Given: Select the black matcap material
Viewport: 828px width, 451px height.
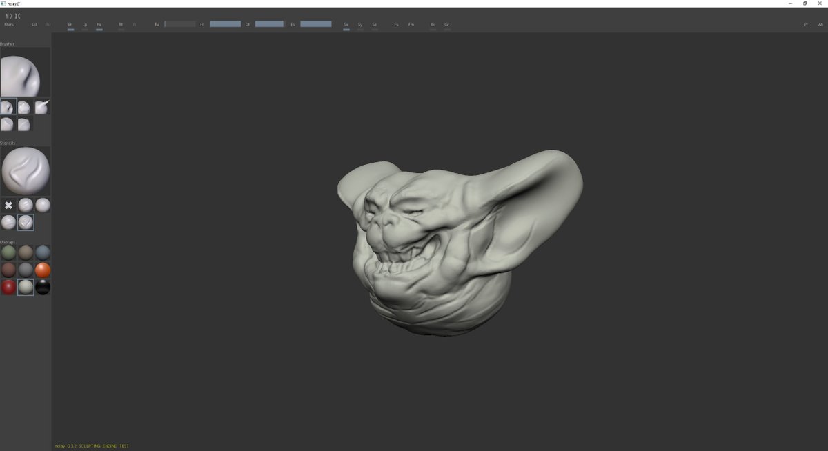Looking at the screenshot, I should (43, 288).
